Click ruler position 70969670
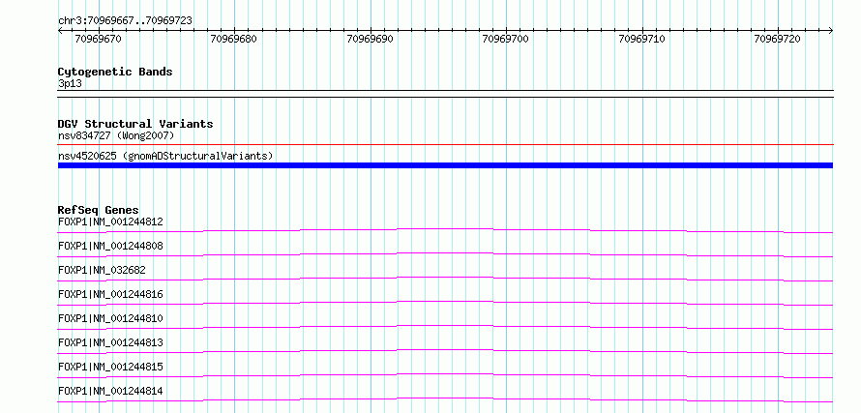This screenshot has width=861, height=413. click(x=99, y=39)
